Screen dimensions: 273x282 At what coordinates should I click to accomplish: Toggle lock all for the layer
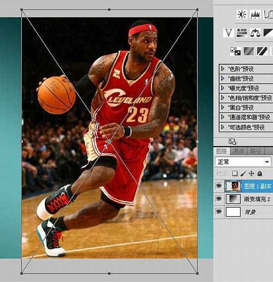point(259,174)
